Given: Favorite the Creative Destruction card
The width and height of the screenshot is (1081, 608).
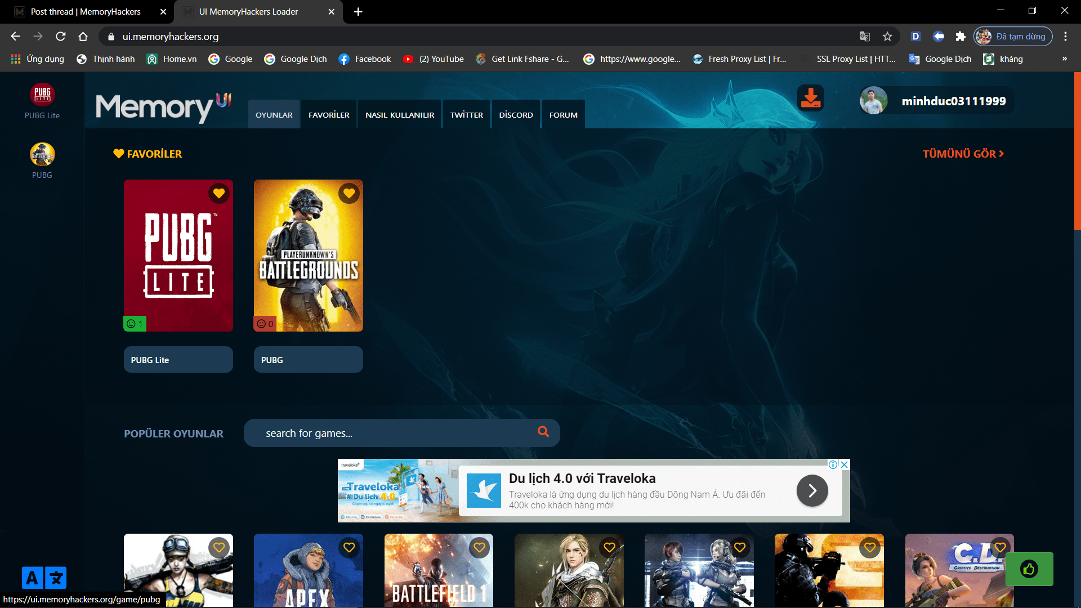Looking at the screenshot, I should [1000, 547].
